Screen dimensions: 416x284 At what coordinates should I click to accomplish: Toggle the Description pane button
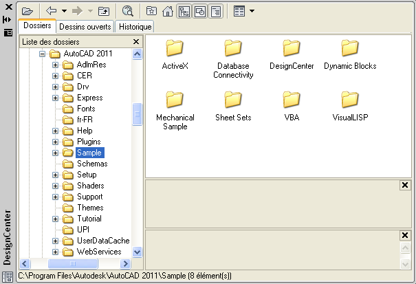(216, 11)
